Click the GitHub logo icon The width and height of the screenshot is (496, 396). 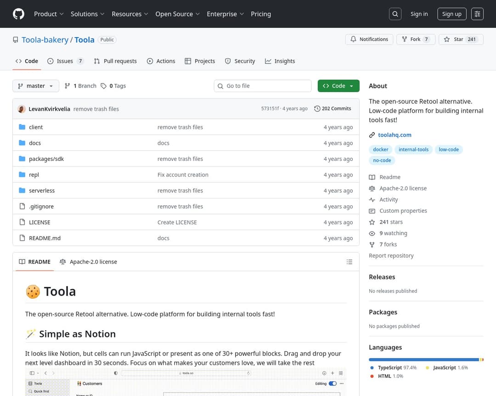(x=18, y=14)
